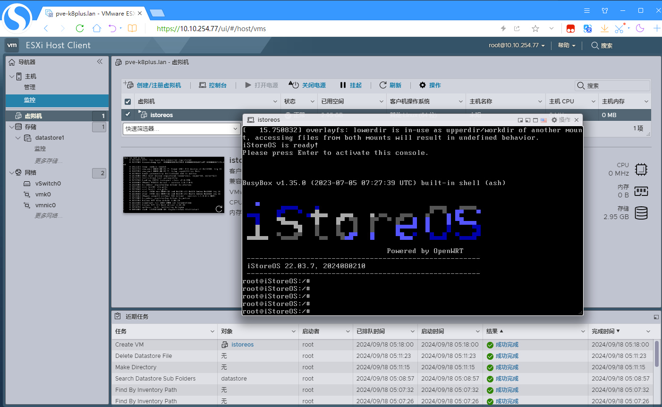Open the root@10.10.254.77 user menu

(x=517, y=45)
